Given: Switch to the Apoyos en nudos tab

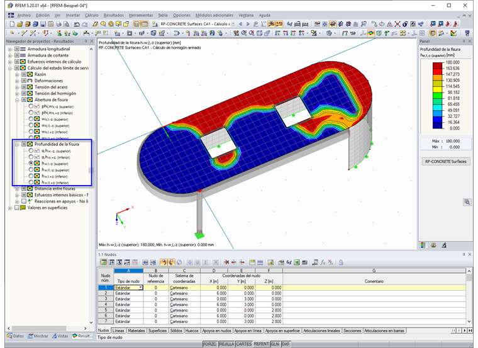Looking at the screenshot, I should (217, 330).
